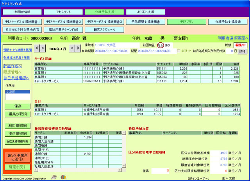Jump to first month with the « button

pos(37,48)
